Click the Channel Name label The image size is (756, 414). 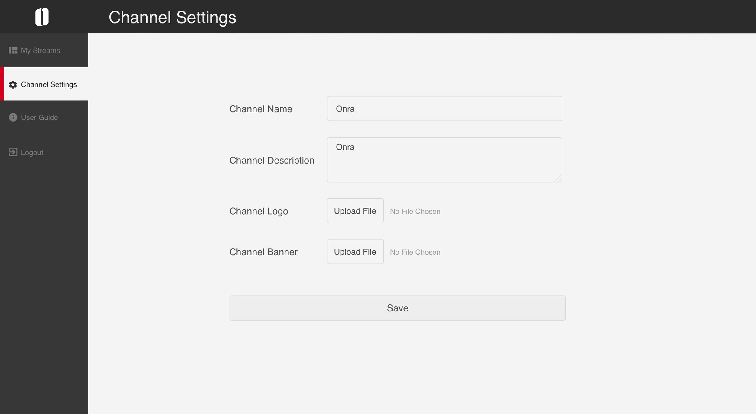coord(261,109)
